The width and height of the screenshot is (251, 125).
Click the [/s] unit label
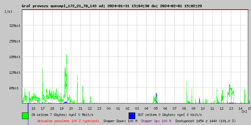point(9,12)
